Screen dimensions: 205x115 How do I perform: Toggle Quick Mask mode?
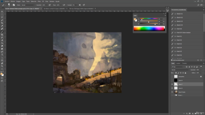coord(2,78)
